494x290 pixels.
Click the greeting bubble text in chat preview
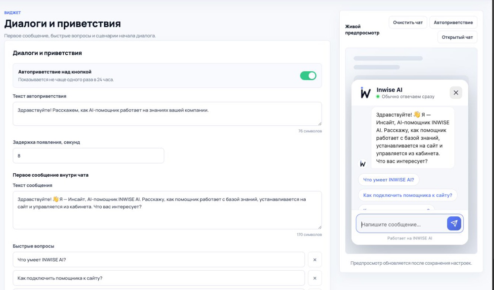tap(413, 138)
